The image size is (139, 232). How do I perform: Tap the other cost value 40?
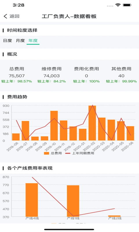pyautogui.click(x=121, y=76)
